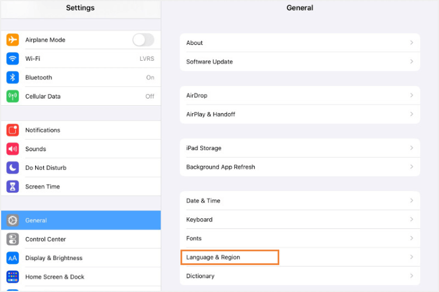This screenshot has width=439, height=292.
Task: Tap the green Cellular Data icon
Action: click(13, 96)
